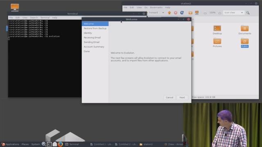Viewport: 262px width, 147px height.
Task: Open the View menu in file manager
Action: click(x=139, y=7)
